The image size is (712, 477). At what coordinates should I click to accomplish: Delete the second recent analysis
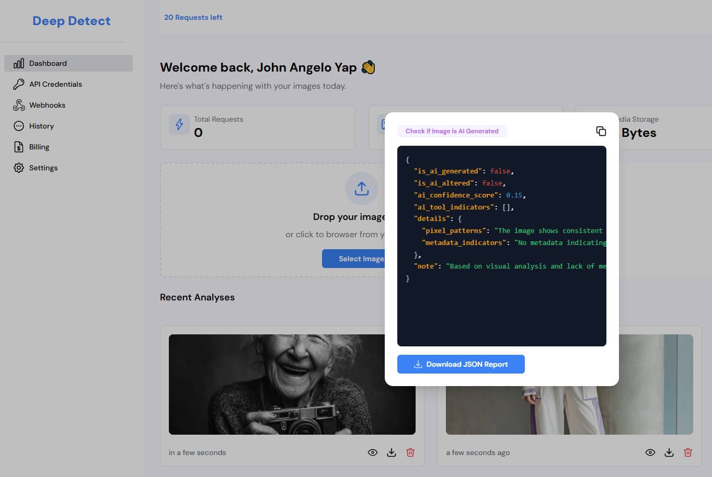point(688,452)
